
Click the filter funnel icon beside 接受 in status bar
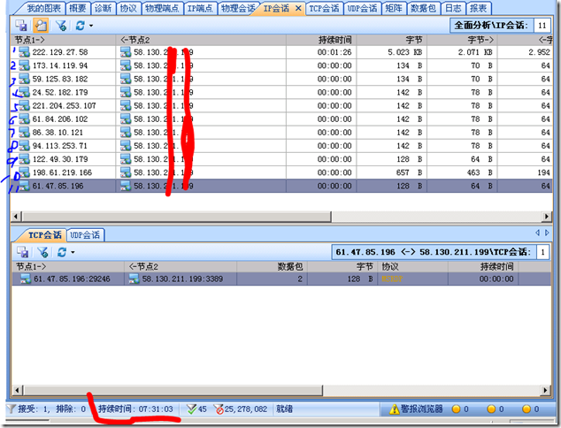[x=12, y=409]
